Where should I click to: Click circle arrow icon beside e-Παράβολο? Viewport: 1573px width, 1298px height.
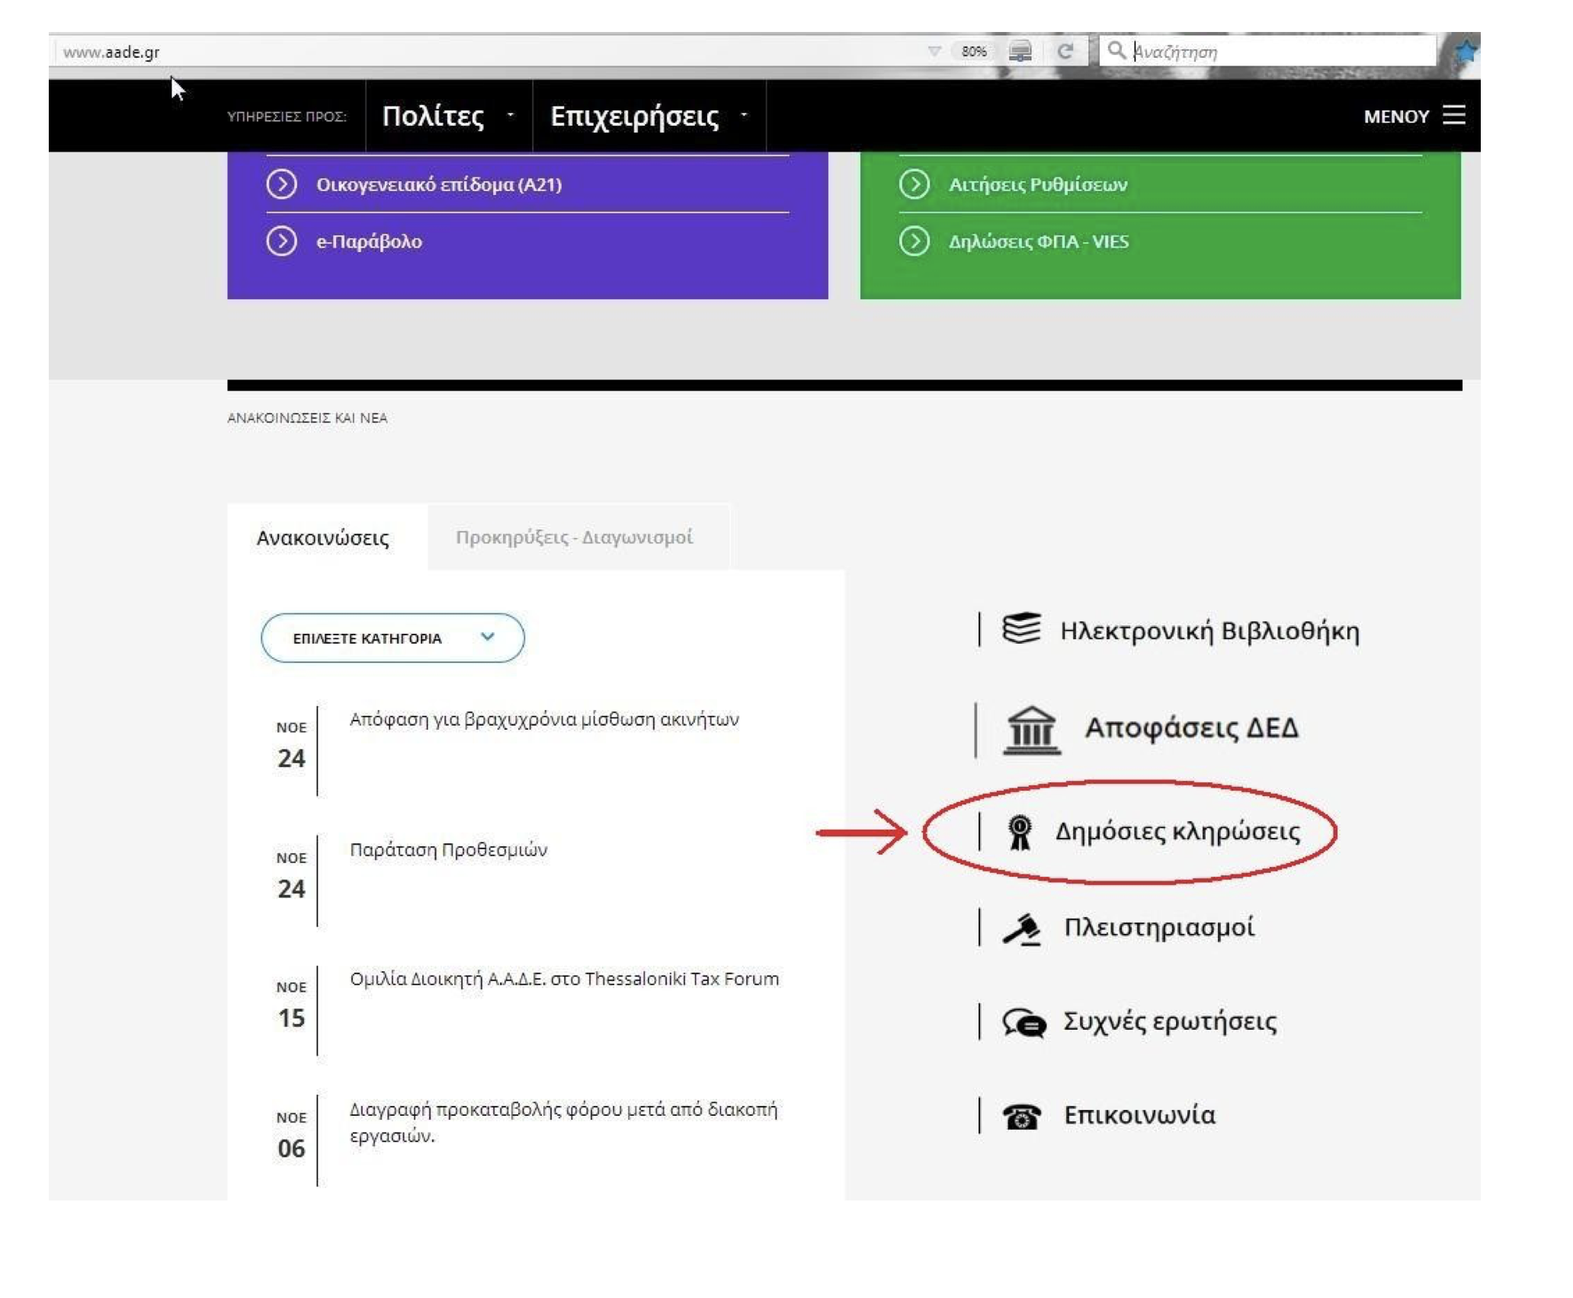281,241
